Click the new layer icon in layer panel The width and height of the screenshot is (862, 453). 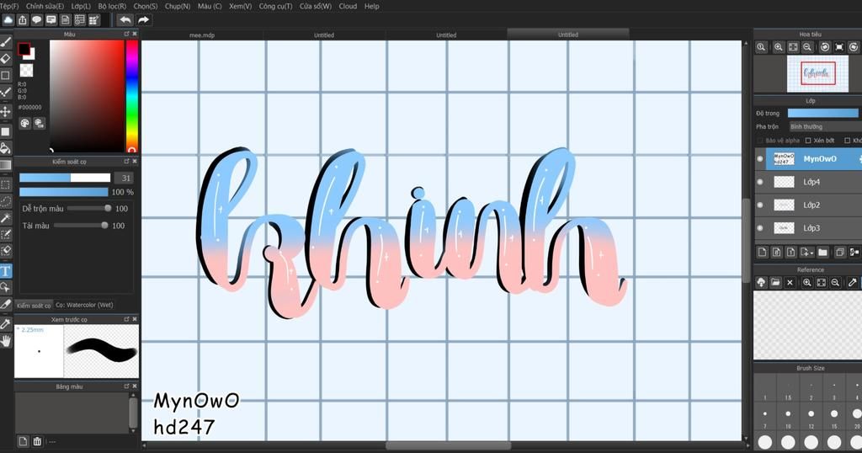[762, 253]
